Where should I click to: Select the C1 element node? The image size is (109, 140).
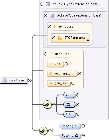point(69,95)
